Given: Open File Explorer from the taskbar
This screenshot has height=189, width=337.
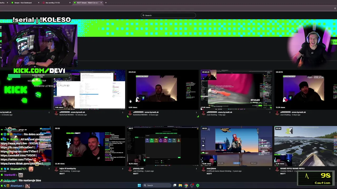Looking at the screenshot, I should pos(180,185).
